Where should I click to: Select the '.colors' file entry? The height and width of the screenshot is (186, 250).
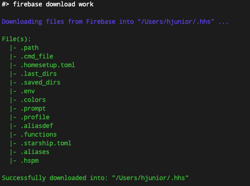pos(33,100)
